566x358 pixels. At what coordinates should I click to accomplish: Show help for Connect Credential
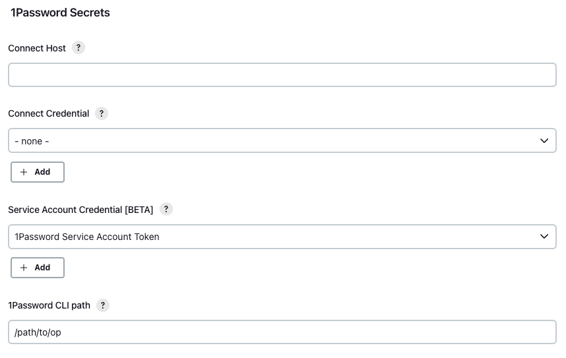point(102,113)
